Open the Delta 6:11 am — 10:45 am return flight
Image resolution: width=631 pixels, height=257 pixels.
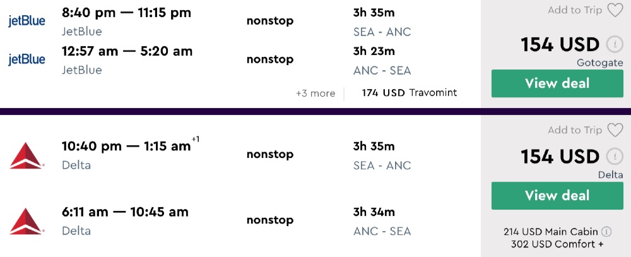[125, 212]
